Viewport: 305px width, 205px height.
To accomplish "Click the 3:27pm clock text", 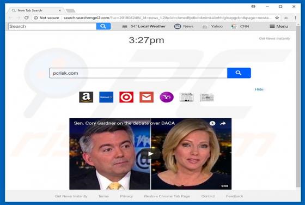I will click(147, 40).
